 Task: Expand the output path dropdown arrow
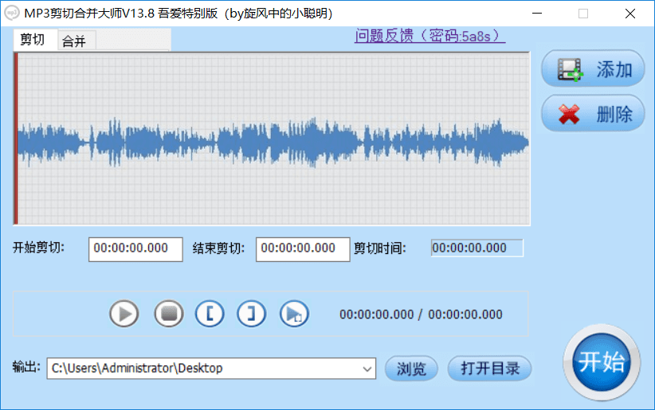(367, 369)
